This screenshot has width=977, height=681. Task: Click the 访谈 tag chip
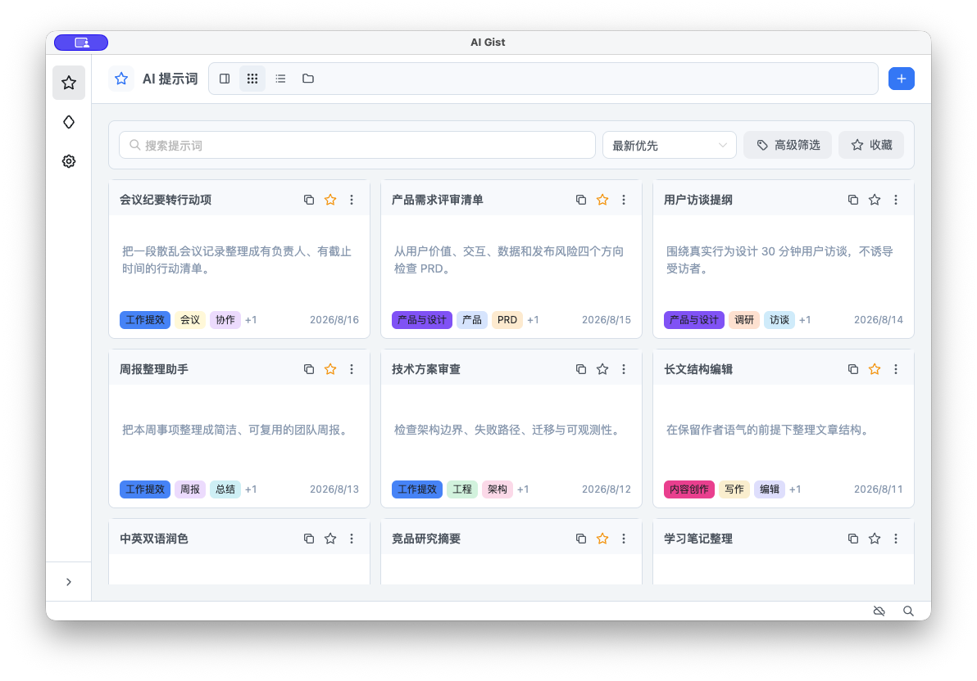point(779,320)
